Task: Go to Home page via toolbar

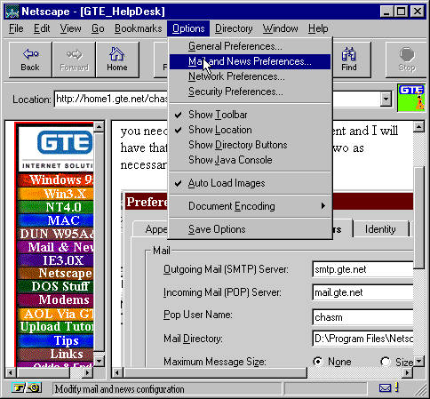Action: (x=117, y=60)
